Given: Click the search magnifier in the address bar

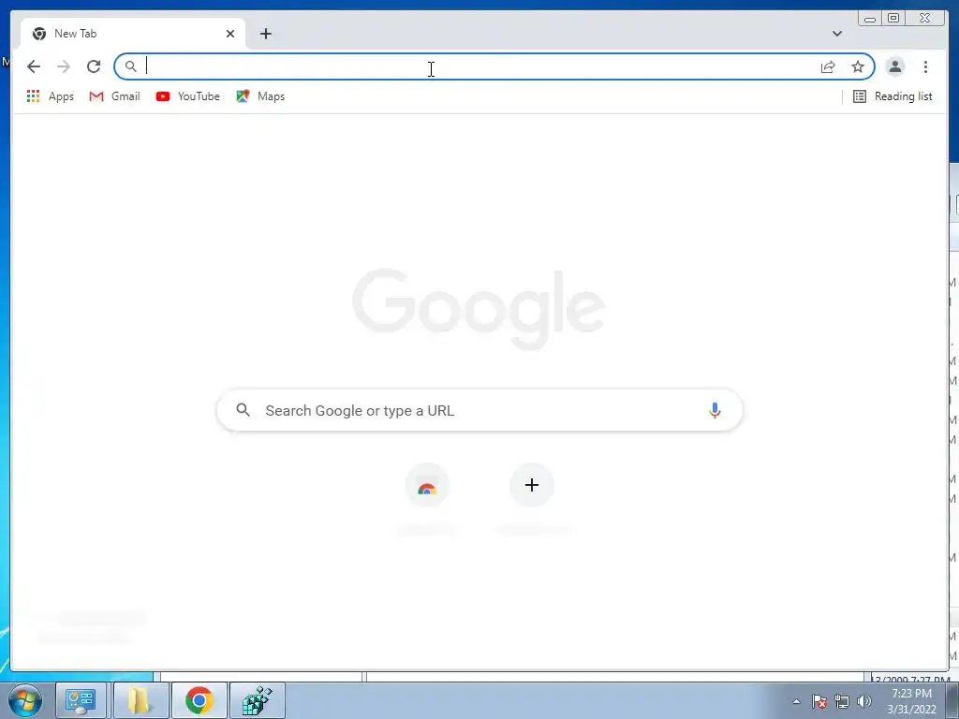Looking at the screenshot, I should pyautogui.click(x=131, y=66).
